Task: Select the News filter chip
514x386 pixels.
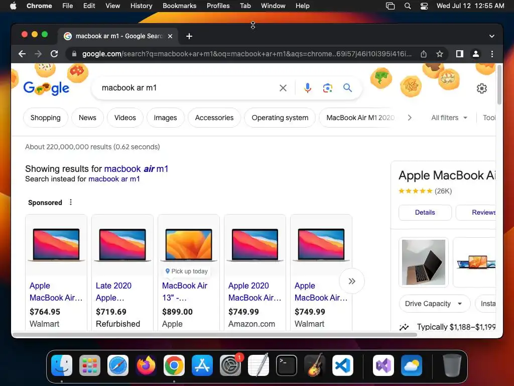Action: [x=87, y=118]
